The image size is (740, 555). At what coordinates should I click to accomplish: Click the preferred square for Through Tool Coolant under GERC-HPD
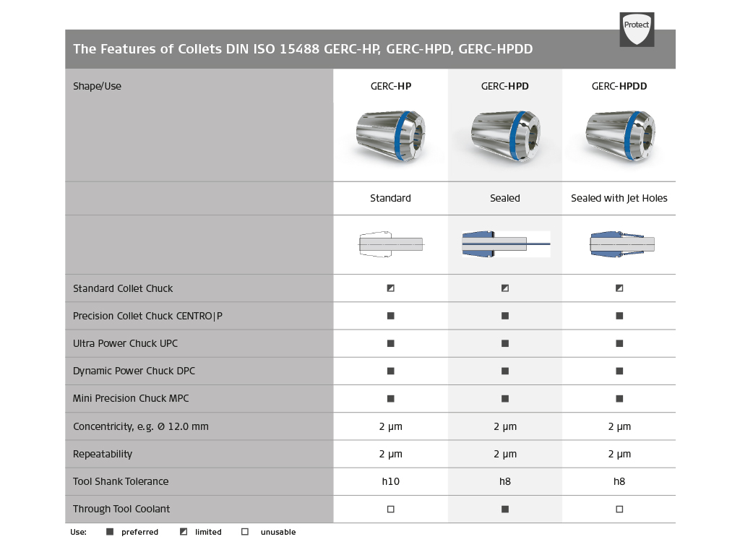point(505,509)
